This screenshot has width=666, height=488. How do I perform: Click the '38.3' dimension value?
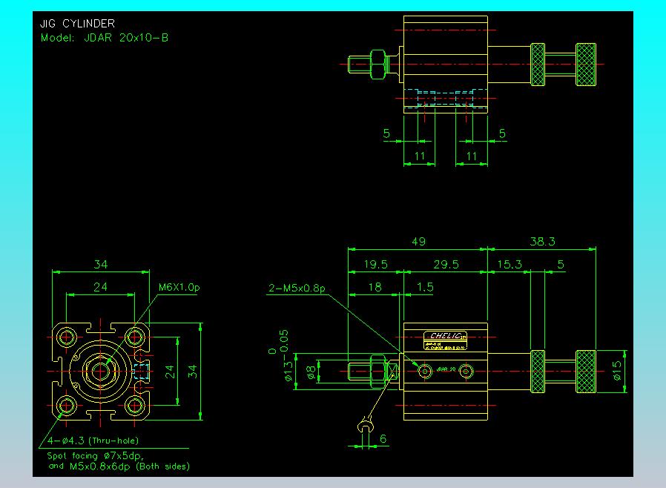click(542, 242)
